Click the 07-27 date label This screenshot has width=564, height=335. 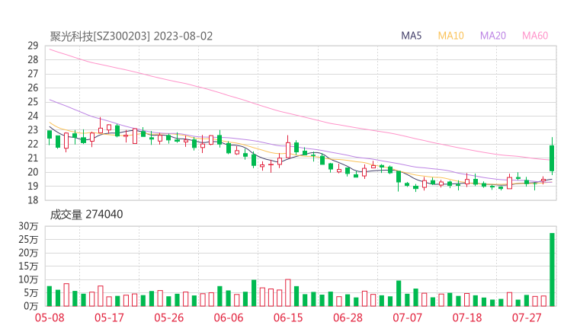tap(527, 318)
